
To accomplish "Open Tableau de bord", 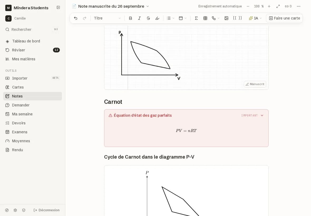I will pyautogui.click(x=32, y=41).
